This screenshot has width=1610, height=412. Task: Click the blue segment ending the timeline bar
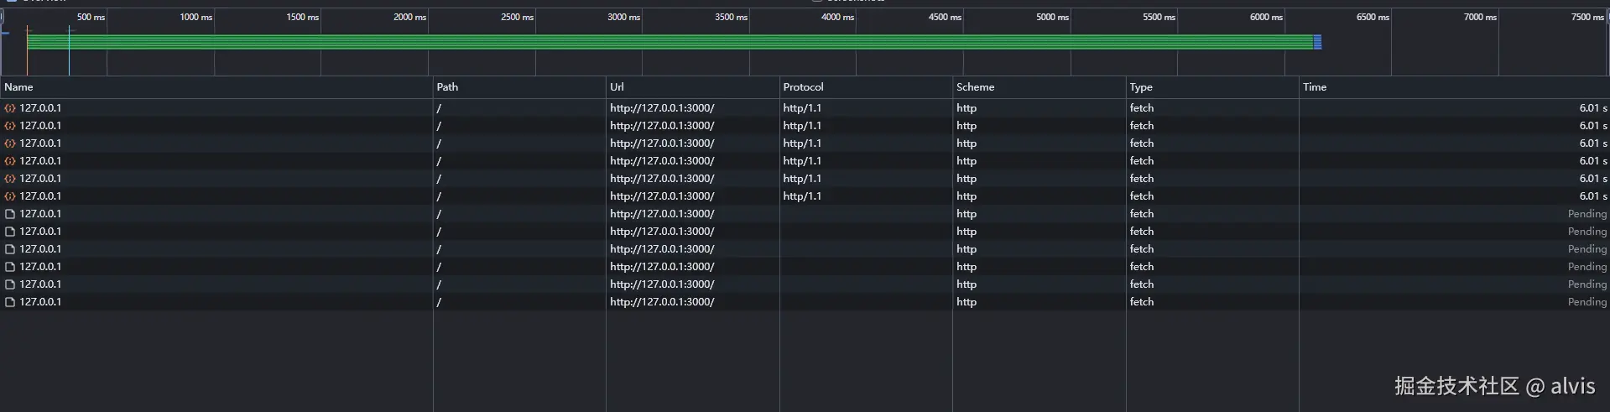[1317, 42]
